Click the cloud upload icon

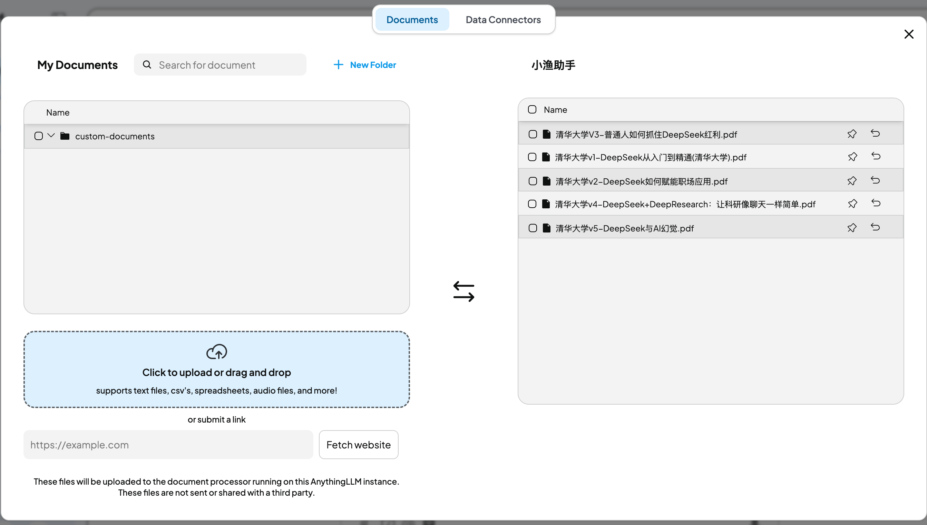coord(216,351)
